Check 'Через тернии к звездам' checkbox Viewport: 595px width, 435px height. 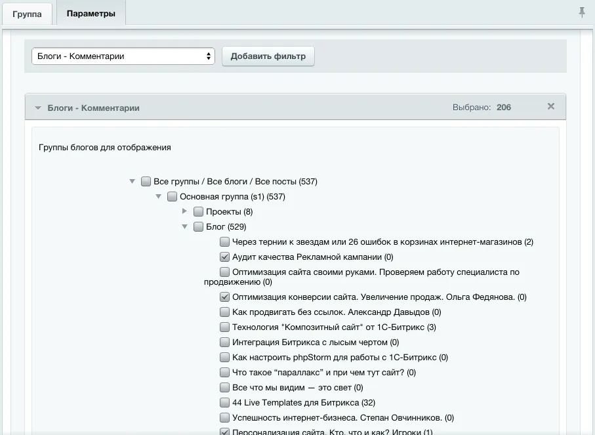point(223,241)
